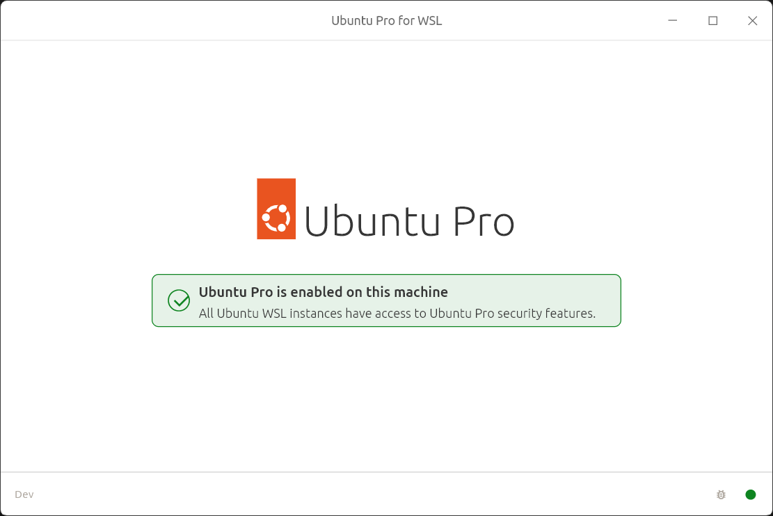773x516 pixels.
Task: Click the green status indicator dot
Action: (750, 494)
